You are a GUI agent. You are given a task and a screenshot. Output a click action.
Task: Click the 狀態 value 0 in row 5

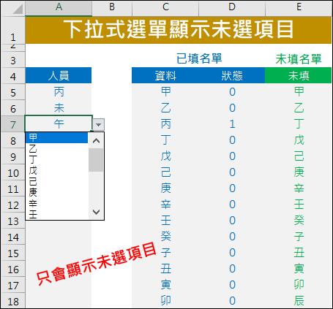[x=232, y=92]
